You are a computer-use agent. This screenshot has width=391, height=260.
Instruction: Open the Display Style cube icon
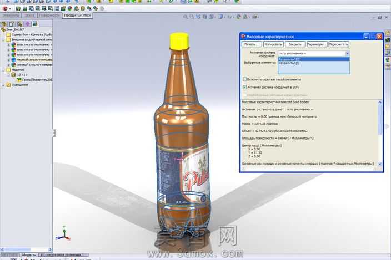coord(220,17)
